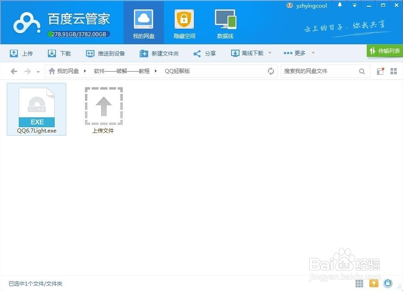Expand the 更多 dropdown arrow

[313, 53]
